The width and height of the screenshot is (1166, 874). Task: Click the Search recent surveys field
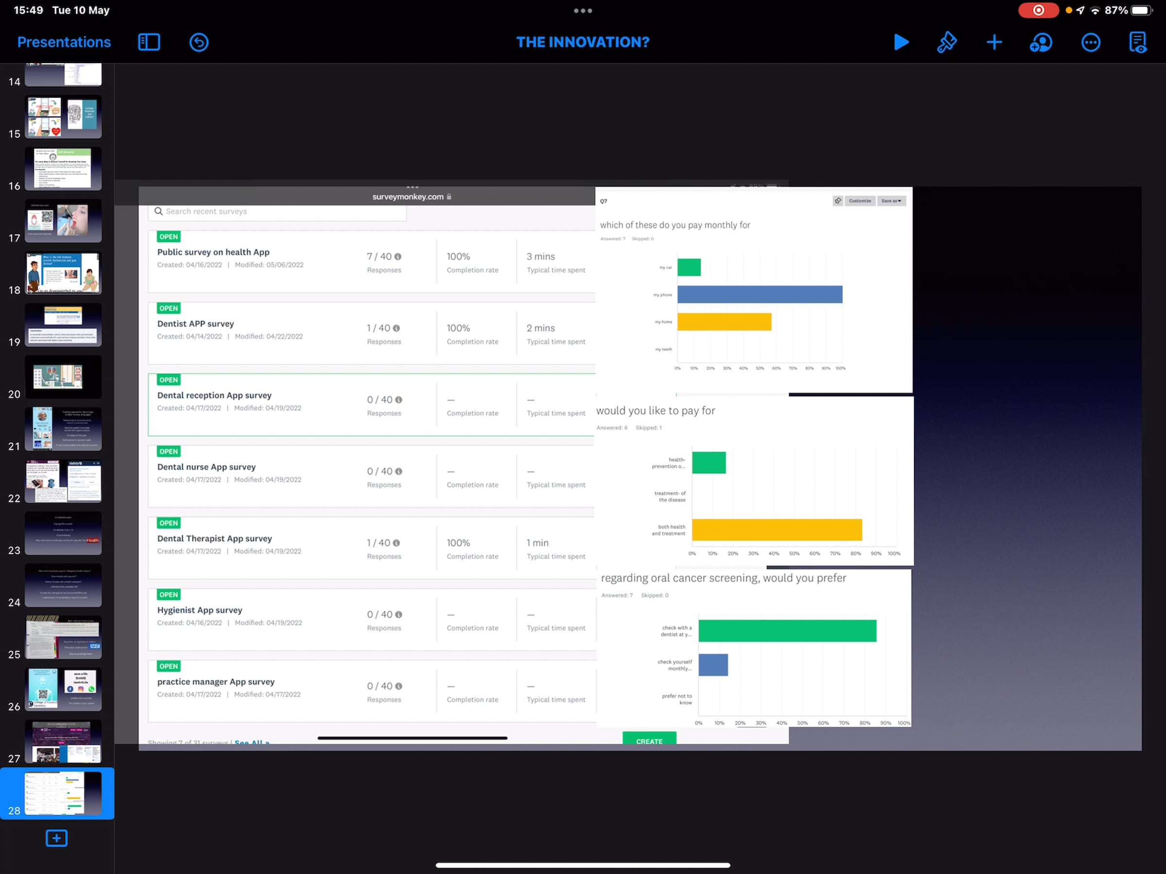point(277,211)
